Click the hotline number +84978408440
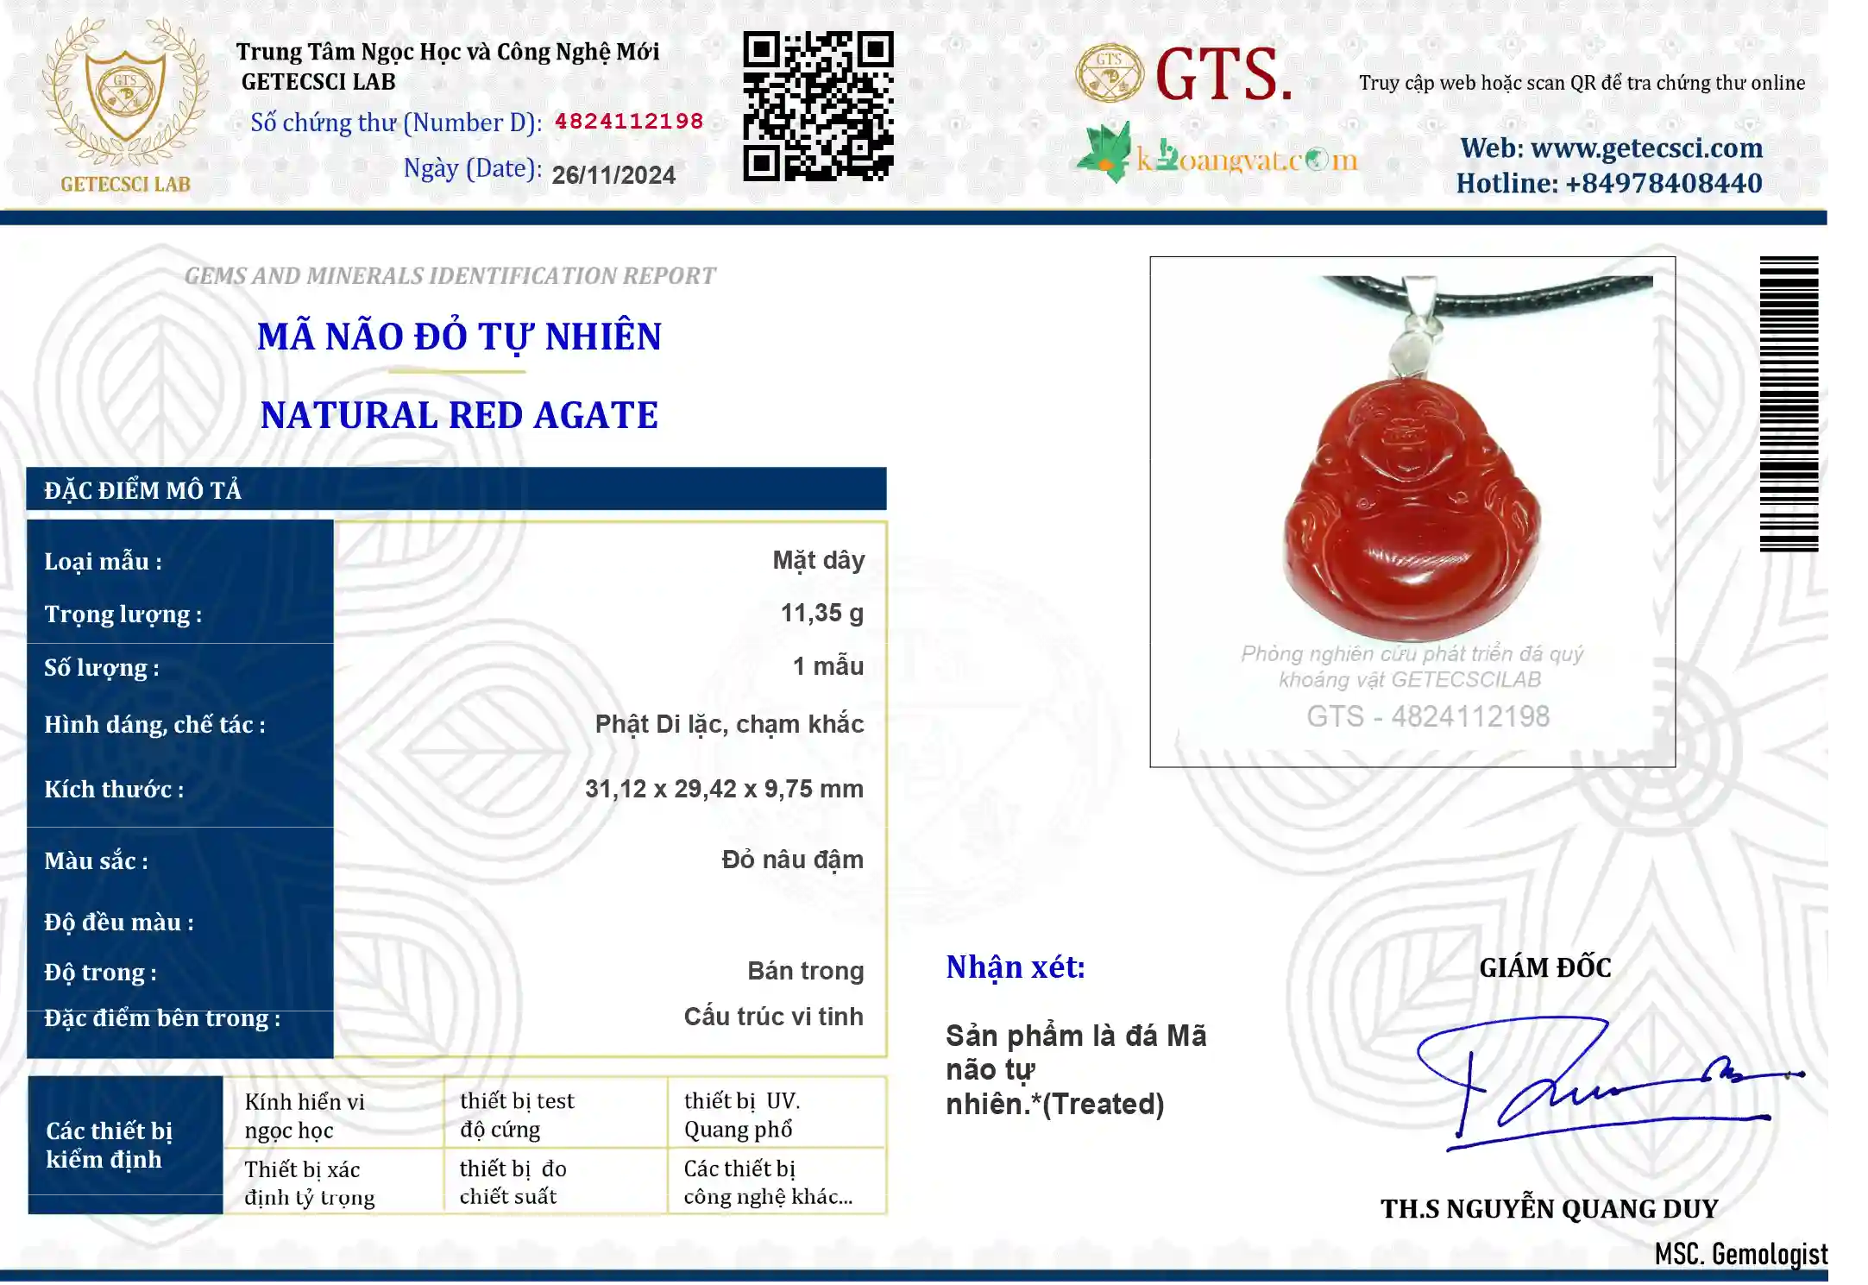1868x1285 pixels. point(1663,183)
